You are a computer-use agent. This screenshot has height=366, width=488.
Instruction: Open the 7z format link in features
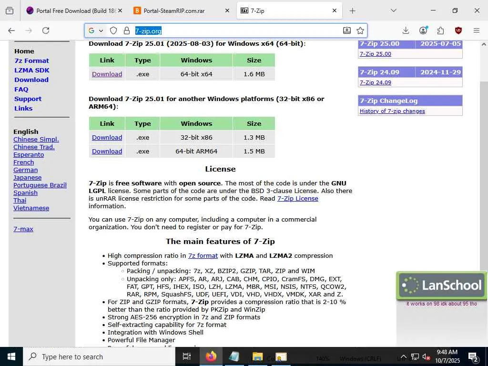point(203,256)
